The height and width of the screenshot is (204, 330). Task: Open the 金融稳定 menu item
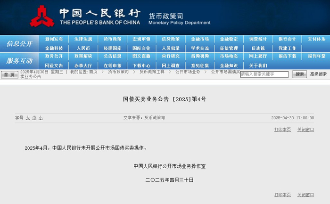click(x=229, y=39)
